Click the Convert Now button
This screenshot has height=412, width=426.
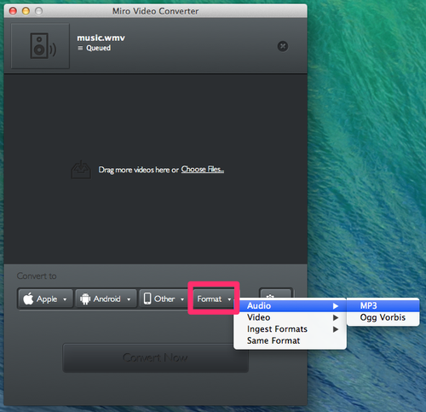point(155,357)
